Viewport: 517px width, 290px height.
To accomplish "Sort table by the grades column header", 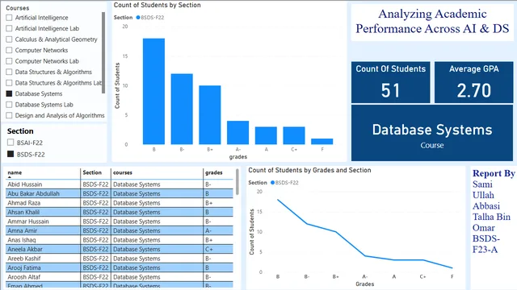I will point(213,172).
